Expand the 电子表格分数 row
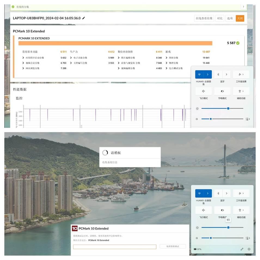Screen dimensions: 260x260 [71, 58]
